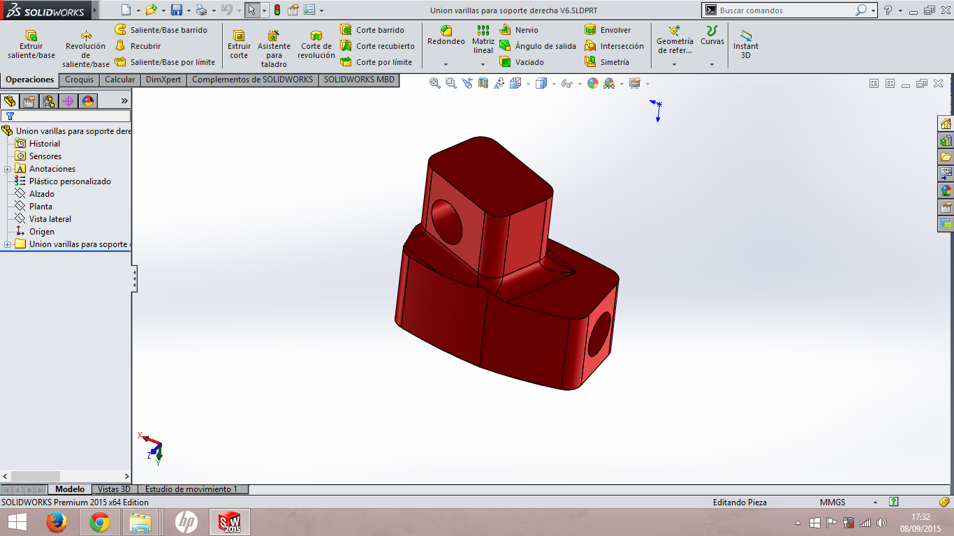Open Firefox from the taskbar
Viewport: 954px width, 536px height.
[57, 521]
